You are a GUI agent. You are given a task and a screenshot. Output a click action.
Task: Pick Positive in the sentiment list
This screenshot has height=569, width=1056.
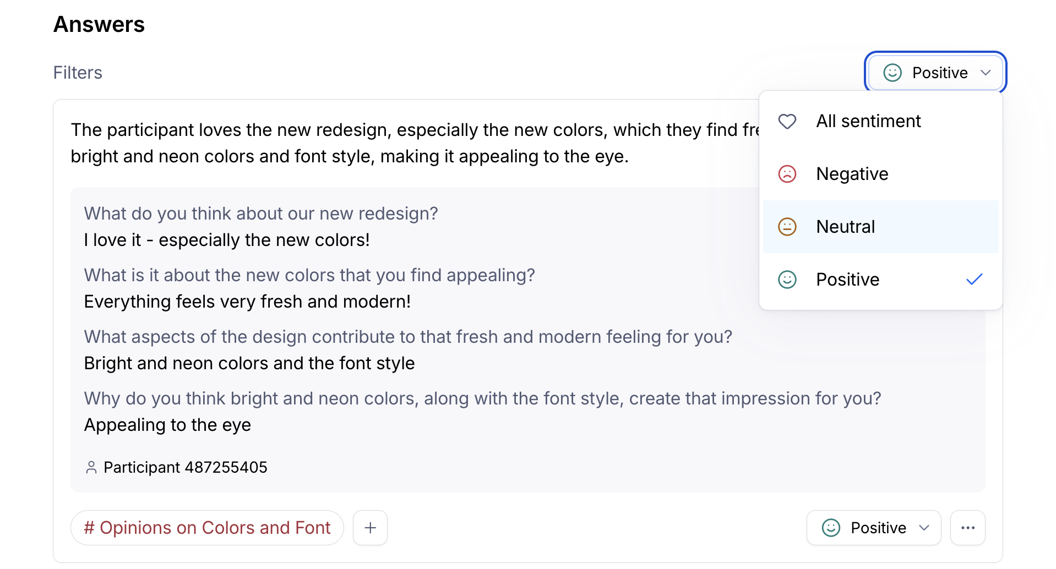pos(848,280)
